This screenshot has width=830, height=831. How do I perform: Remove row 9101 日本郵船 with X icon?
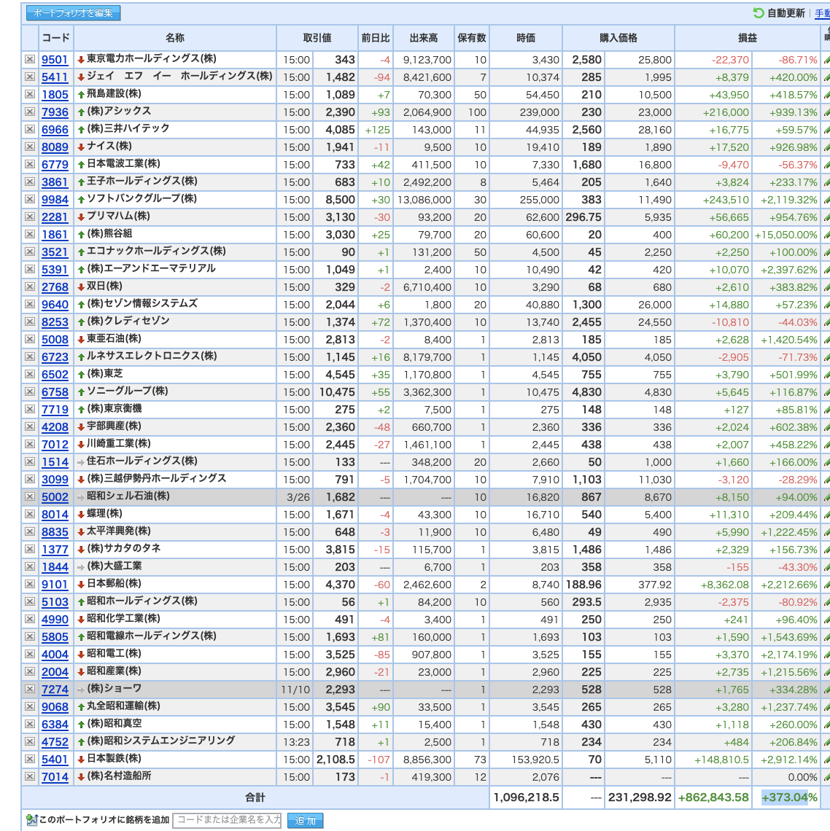coord(30,584)
